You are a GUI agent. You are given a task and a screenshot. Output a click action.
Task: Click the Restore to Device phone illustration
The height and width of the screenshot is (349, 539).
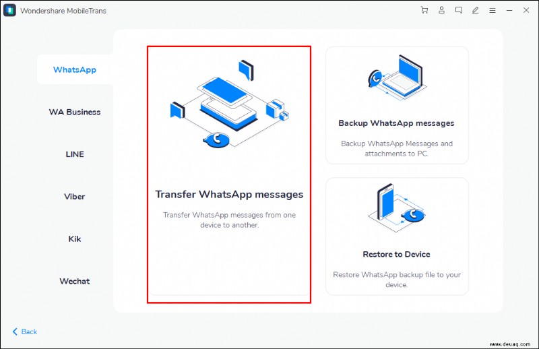click(397, 208)
